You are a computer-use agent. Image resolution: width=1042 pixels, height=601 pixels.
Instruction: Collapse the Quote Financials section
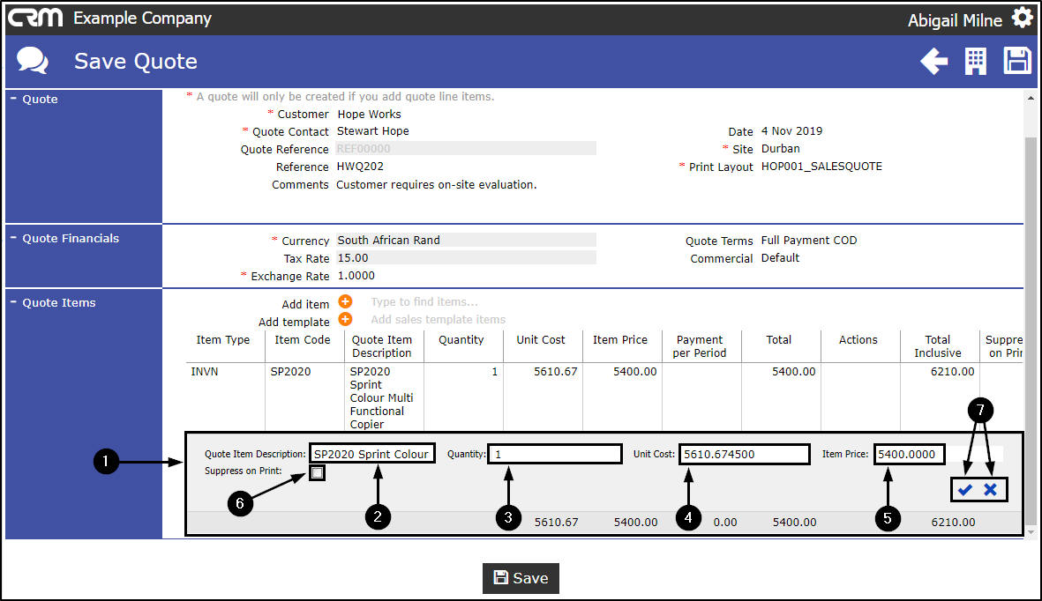click(64, 239)
